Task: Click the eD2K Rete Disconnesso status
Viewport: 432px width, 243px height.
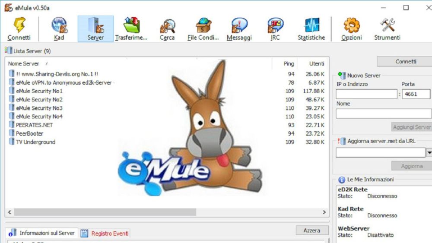Action: [382, 196]
